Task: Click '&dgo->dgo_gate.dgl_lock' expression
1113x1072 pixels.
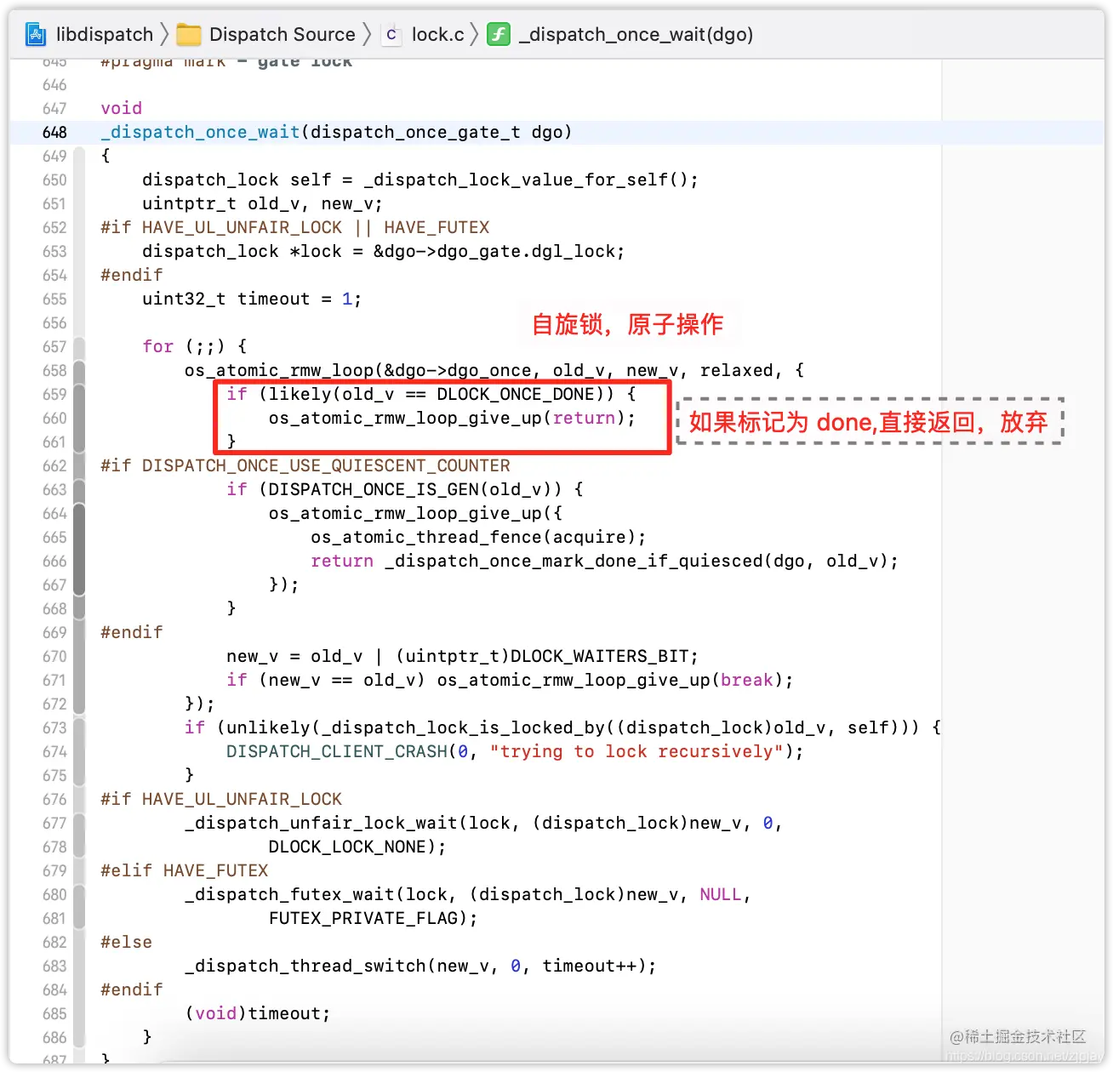Action: tap(494, 251)
